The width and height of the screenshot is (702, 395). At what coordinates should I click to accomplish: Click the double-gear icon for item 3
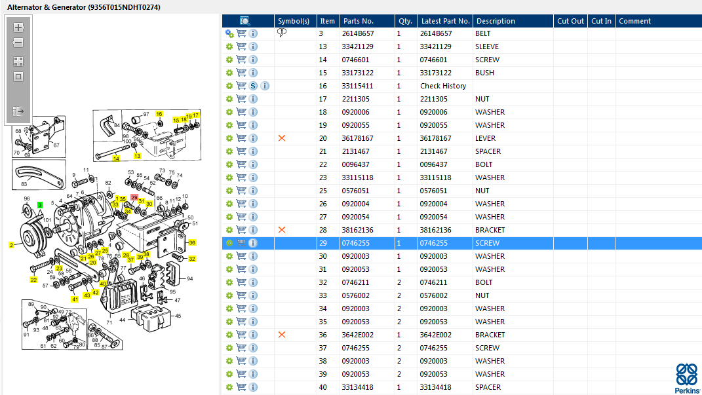[229, 33]
